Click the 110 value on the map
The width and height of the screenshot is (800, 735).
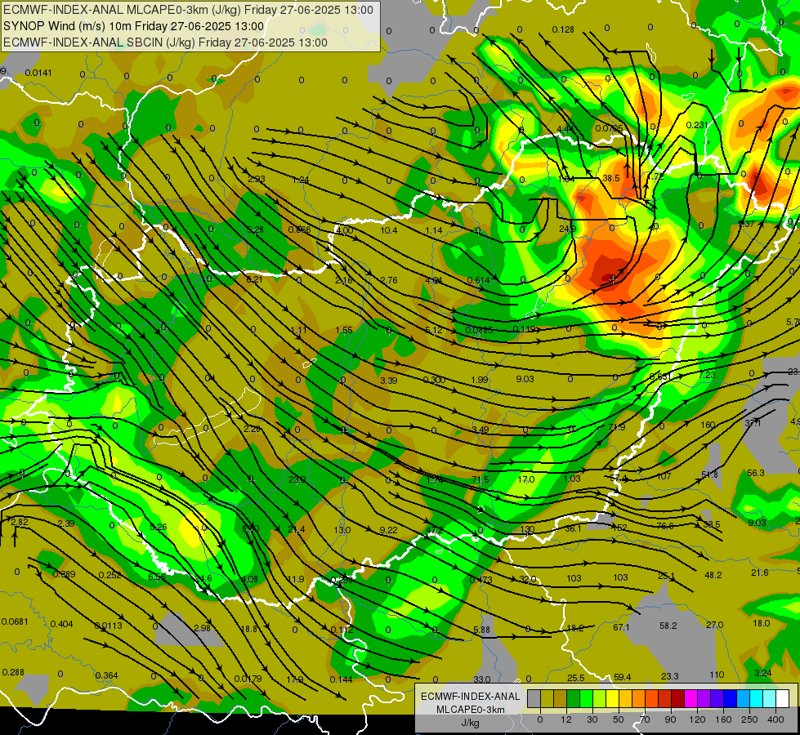[x=717, y=675]
